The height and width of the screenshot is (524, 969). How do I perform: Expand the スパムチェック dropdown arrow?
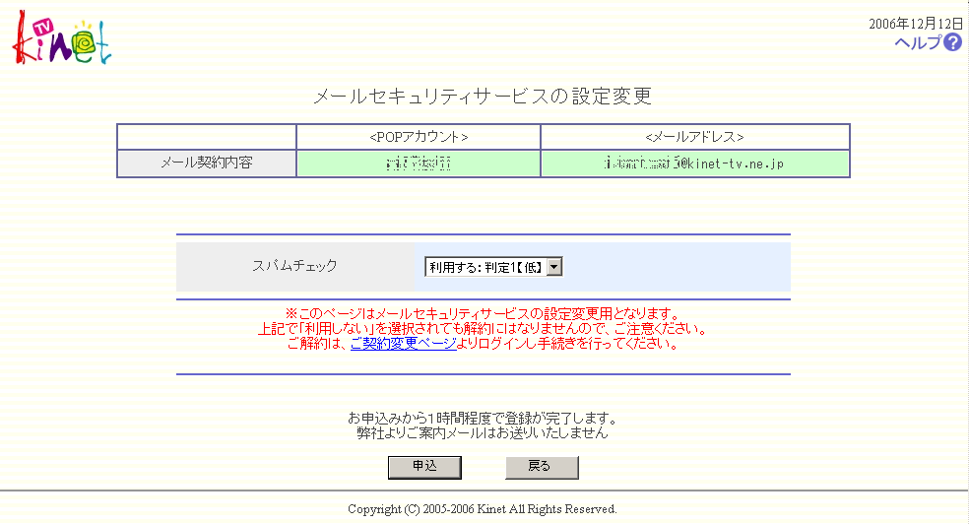(554, 267)
